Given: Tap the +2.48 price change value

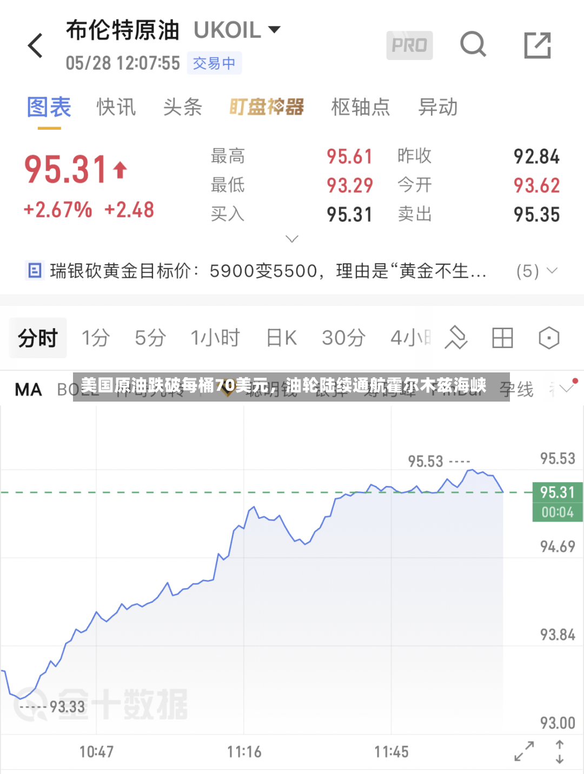Looking at the screenshot, I should pos(129,210).
